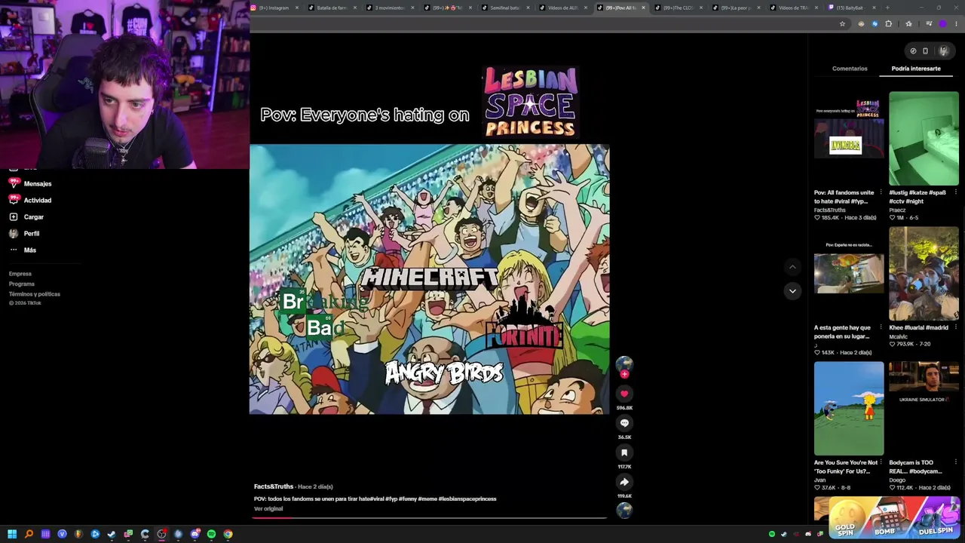Image resolution: width=965 pixels, height=543 pixels.
Task: Open options for 'Bodycam is TOO REAL' video
Action: [955, 463]
